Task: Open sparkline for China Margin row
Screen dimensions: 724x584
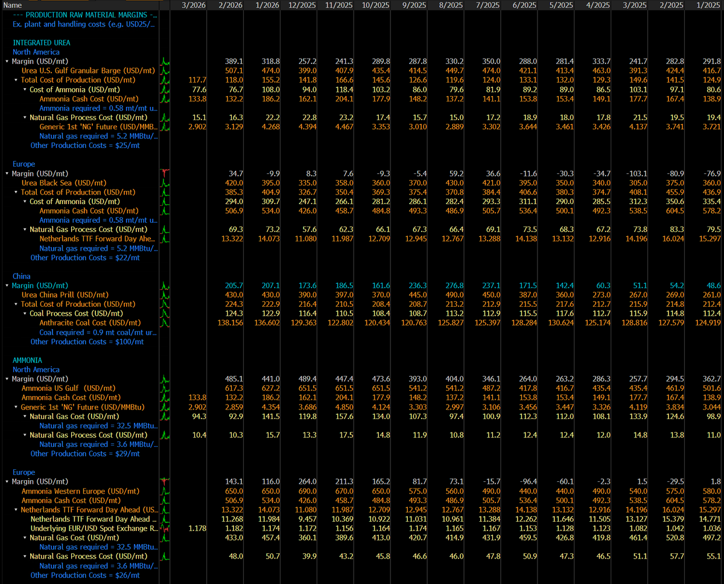Action: (x=165, y=286)
